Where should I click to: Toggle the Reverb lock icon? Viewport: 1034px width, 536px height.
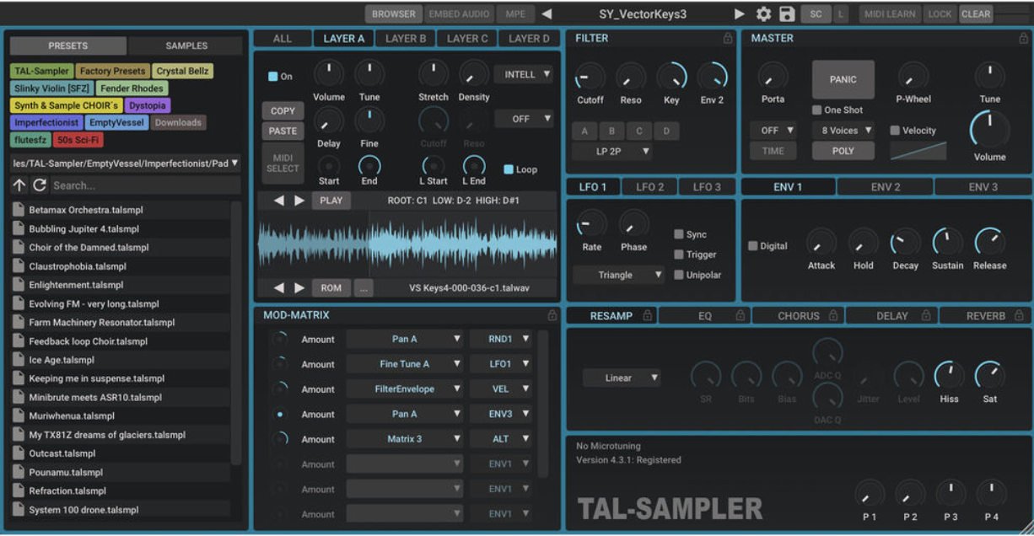coord(1019,316)
